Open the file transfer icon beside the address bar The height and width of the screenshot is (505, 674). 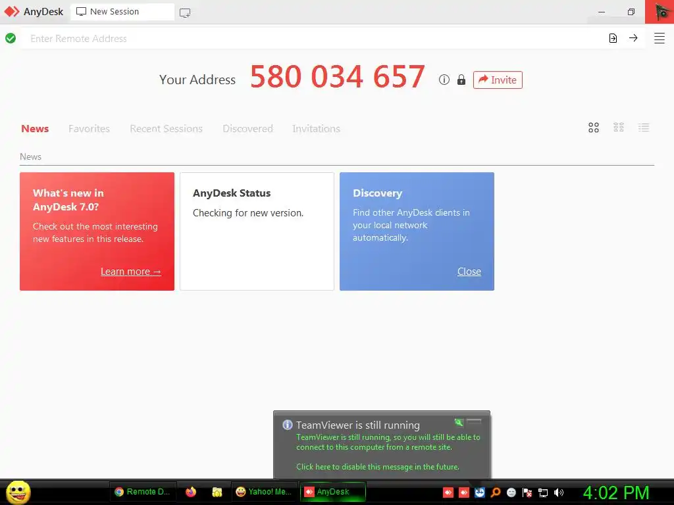tap(613, 38)
